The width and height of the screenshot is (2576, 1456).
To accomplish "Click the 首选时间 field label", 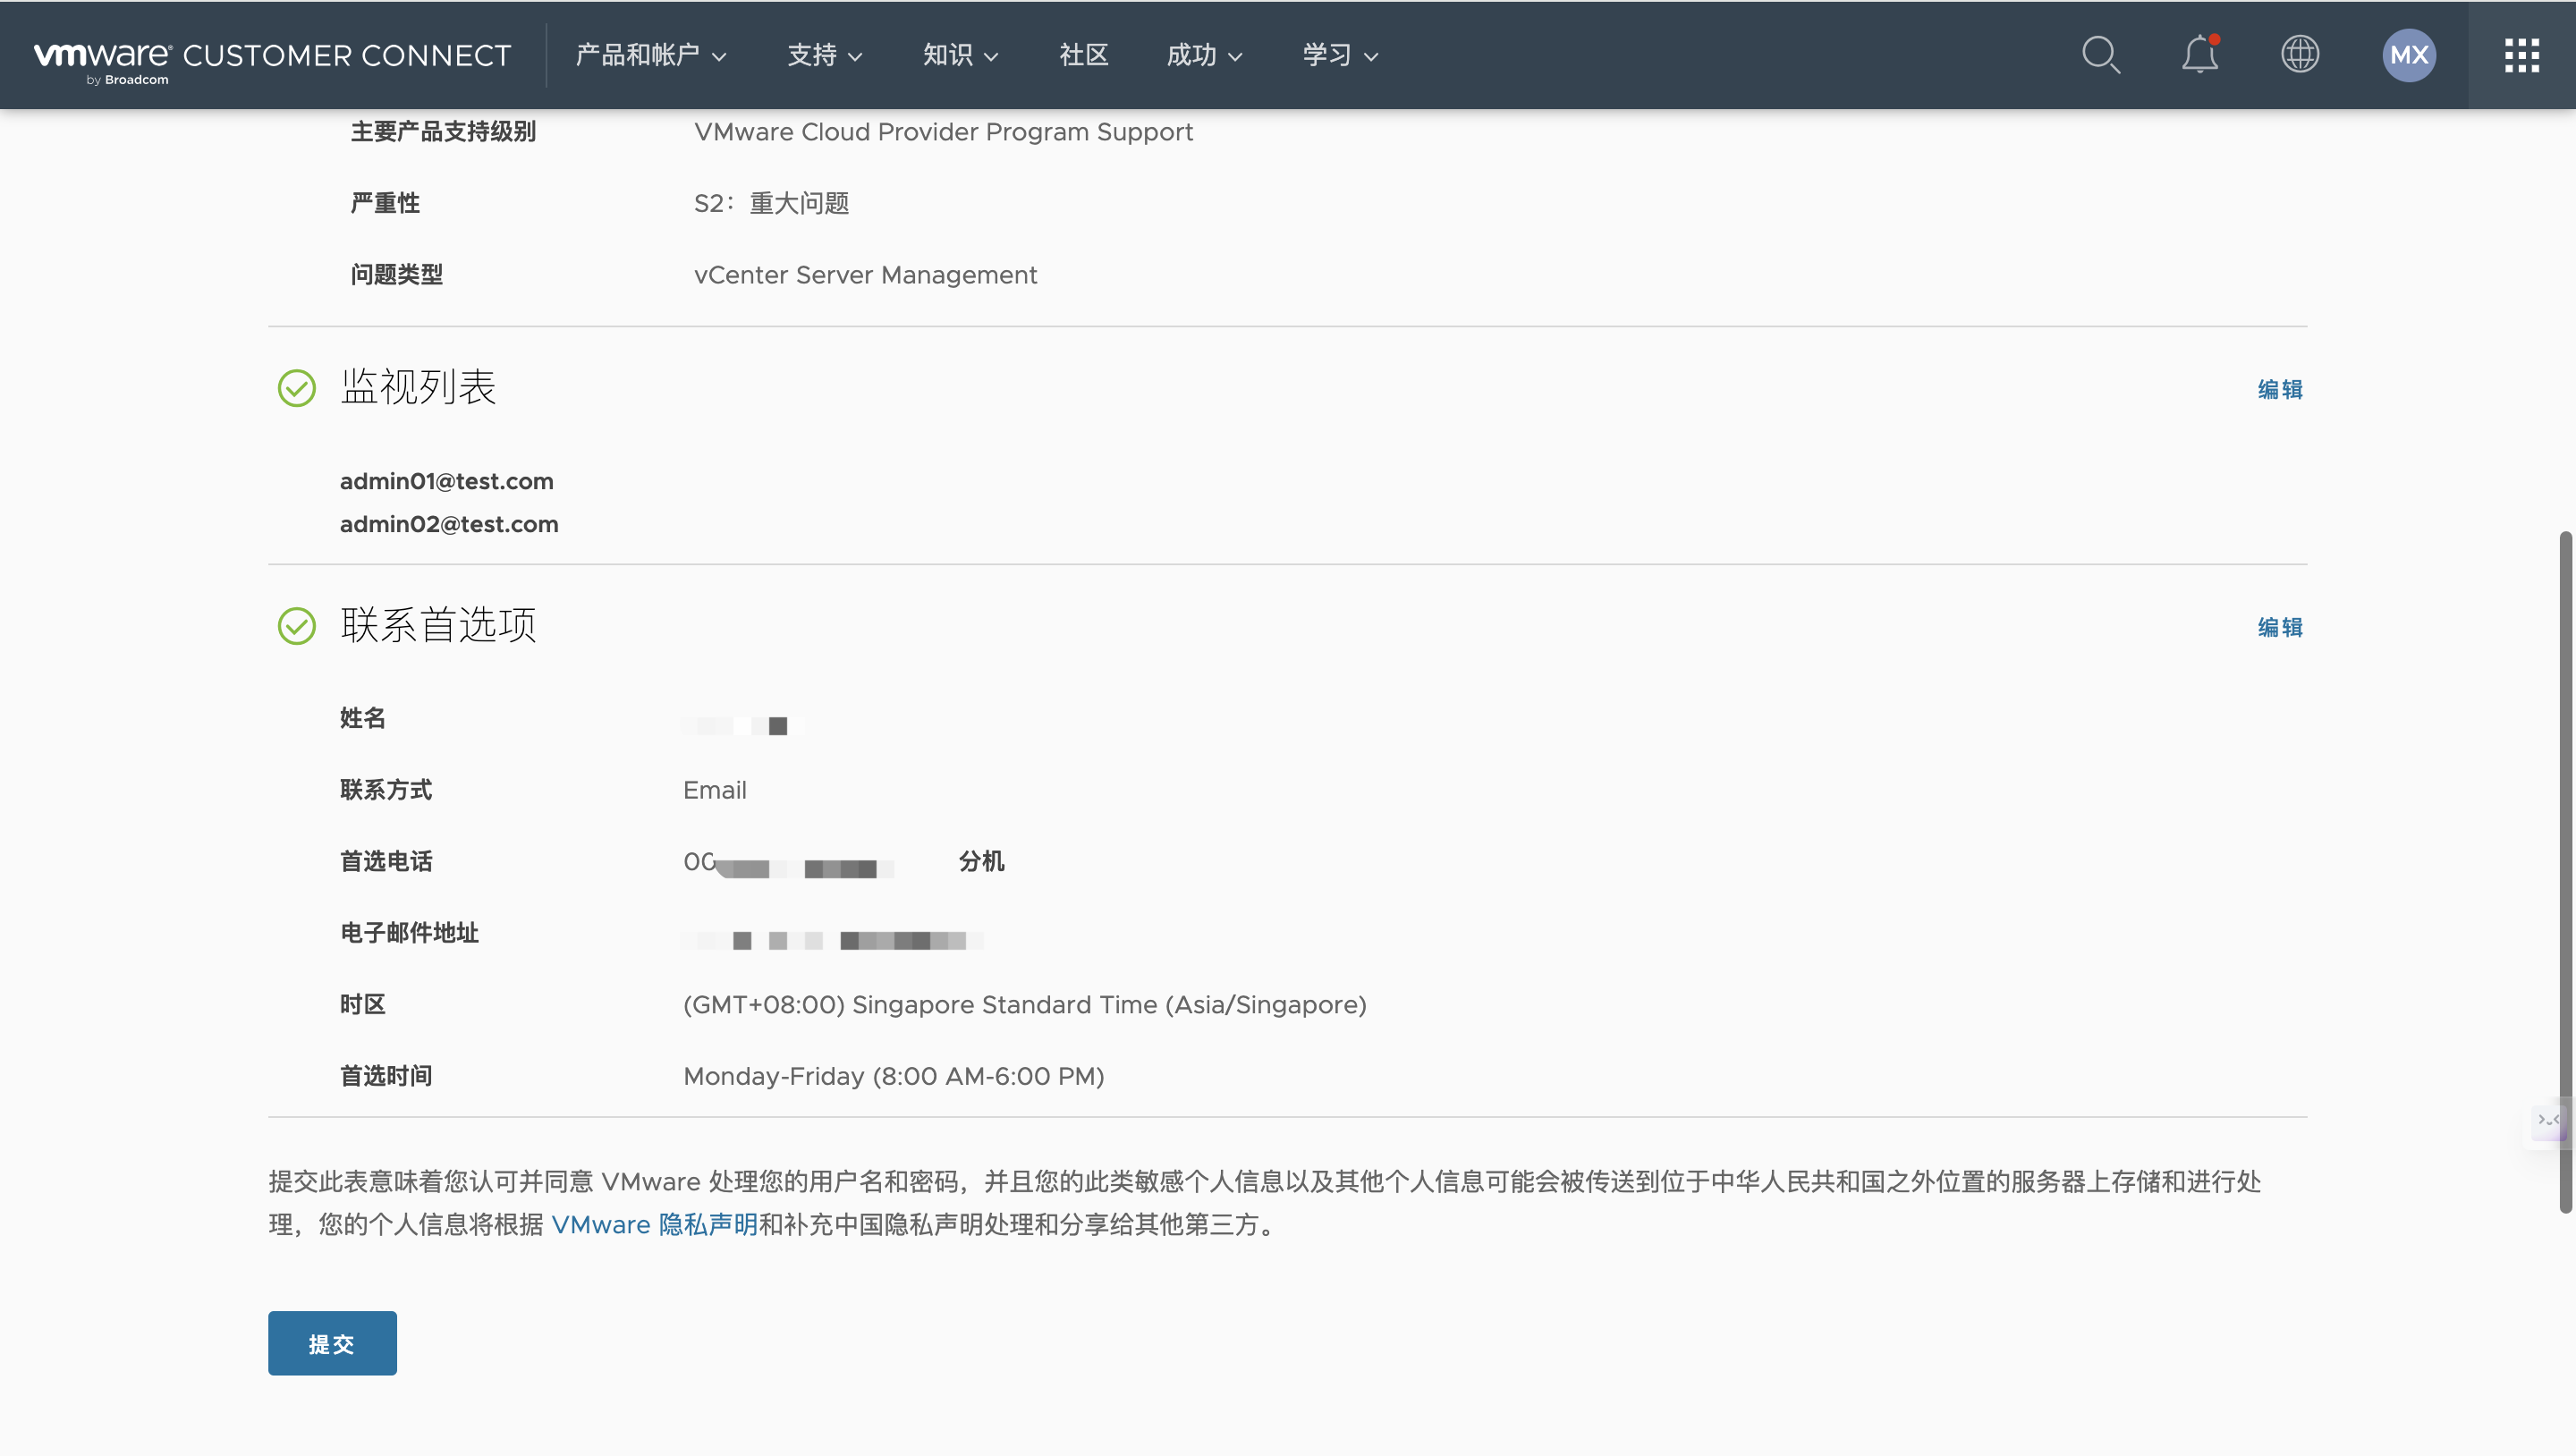I will (x=386, y=1076).
